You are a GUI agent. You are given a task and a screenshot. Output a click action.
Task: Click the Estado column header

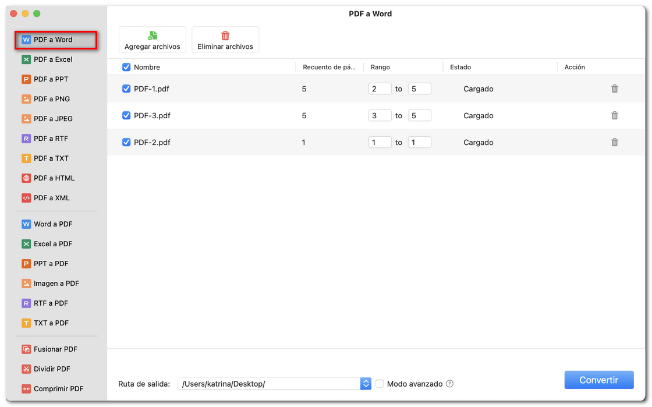point(460,68)
